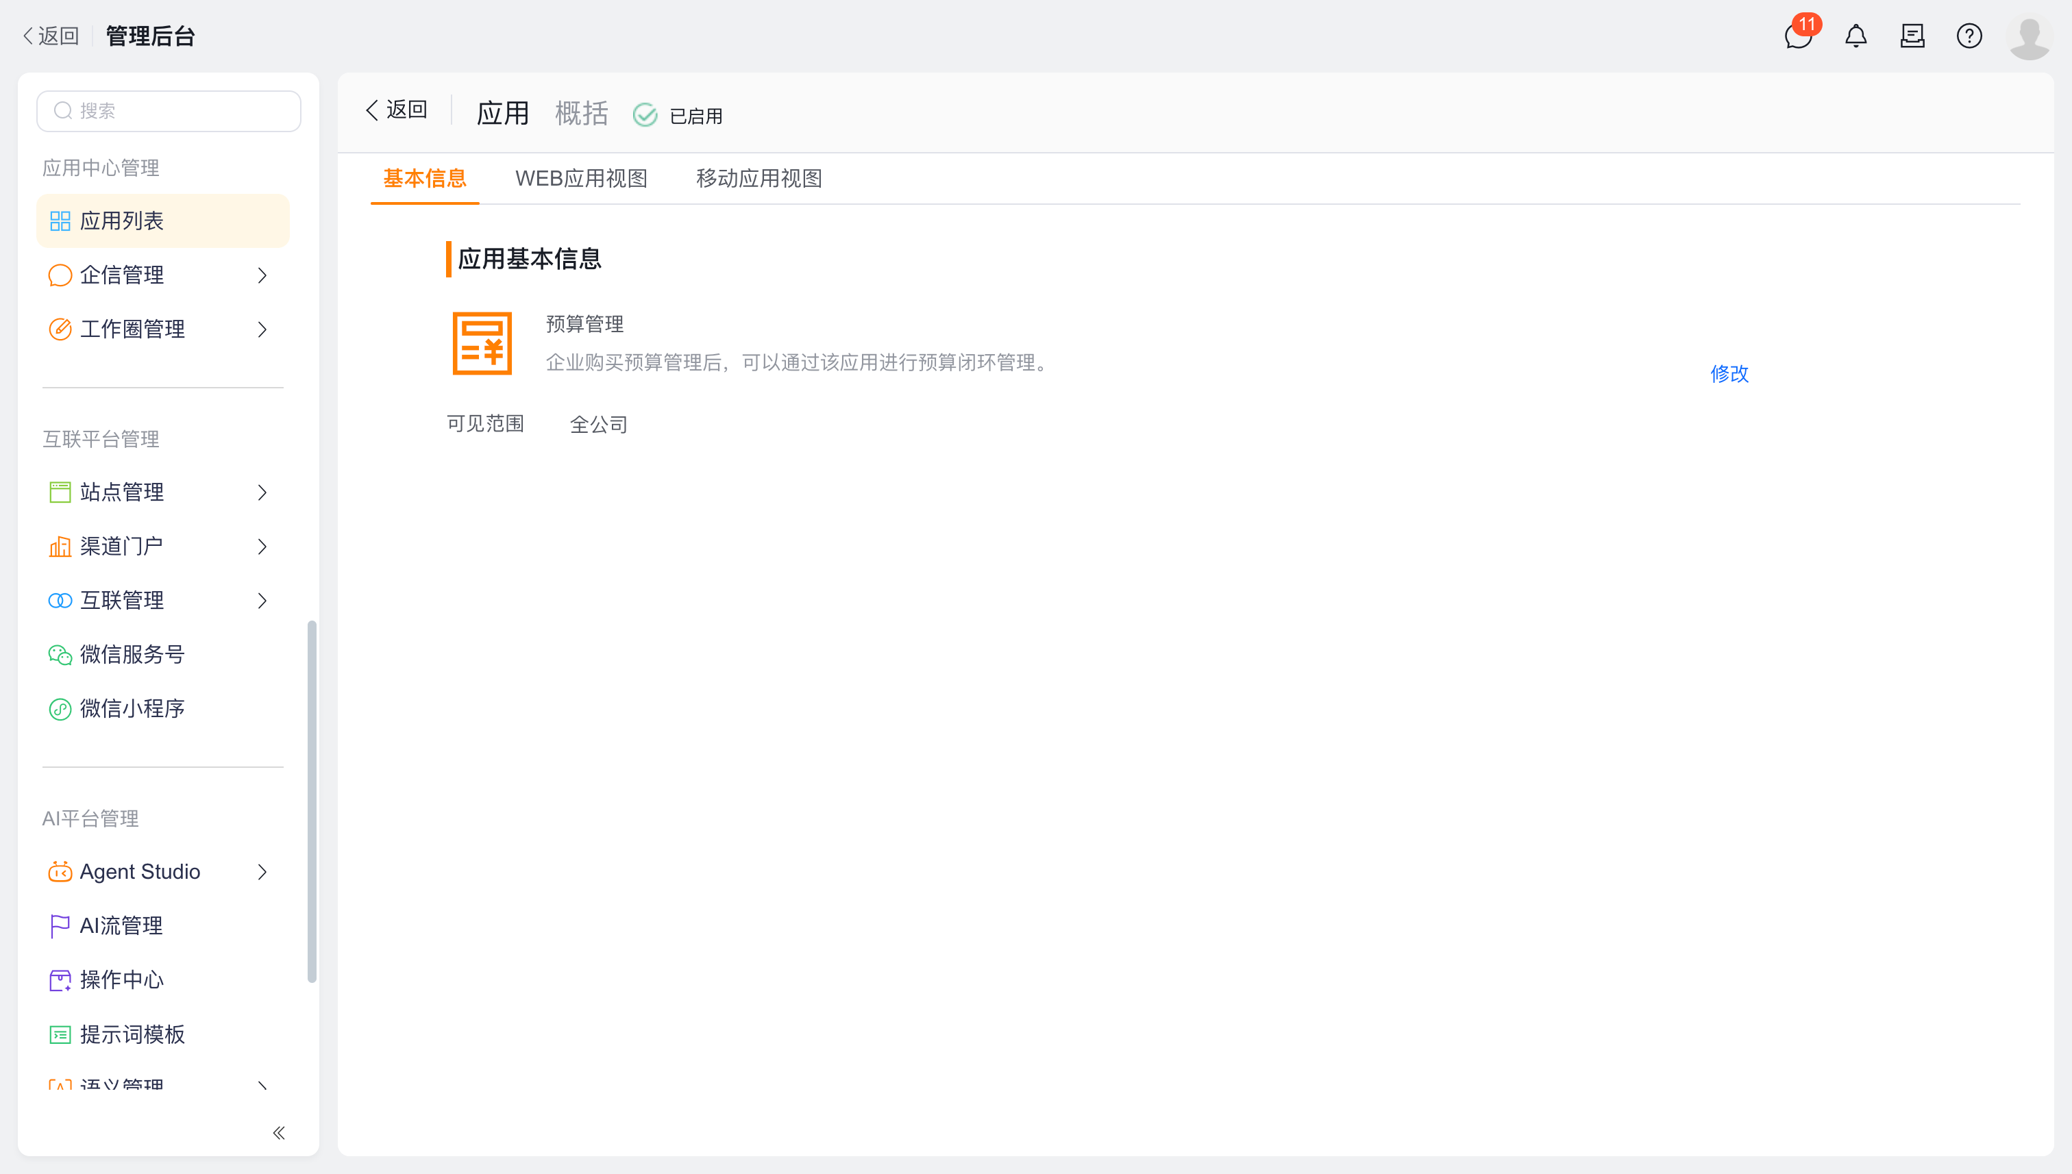Click the Agent Studio robot icon

tap(60, 872)
